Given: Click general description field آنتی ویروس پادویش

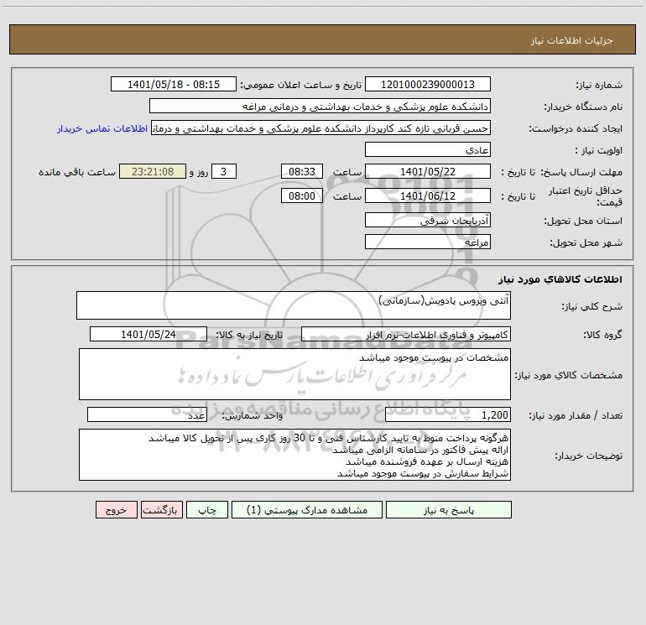Looking at the screenshot, I should [294, 305].
